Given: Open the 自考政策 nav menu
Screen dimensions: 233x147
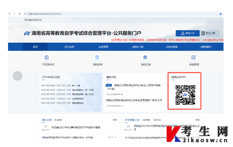Looking at the screenshot, I should click(104, 47).
